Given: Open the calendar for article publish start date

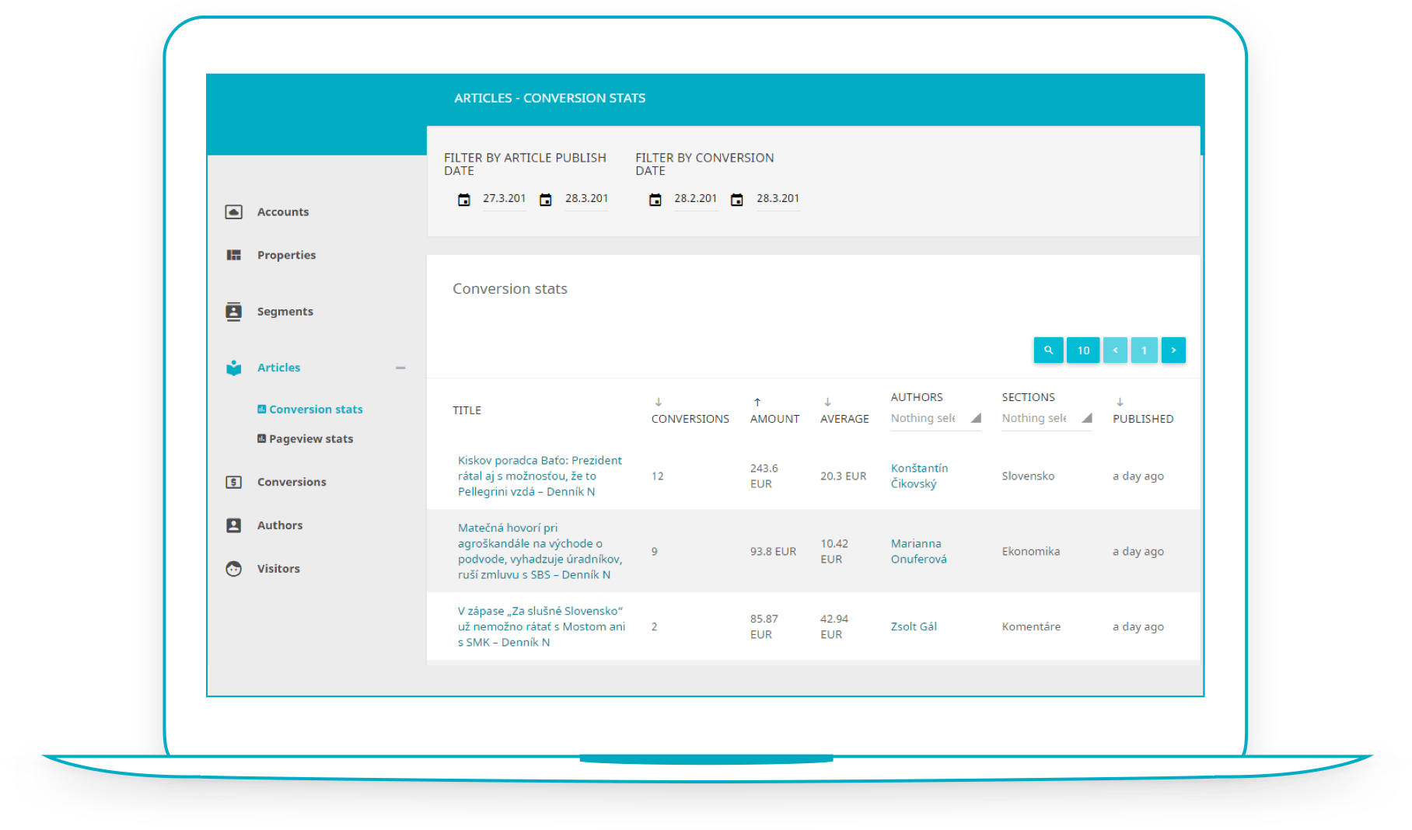Looking at the screenshot, I should pyautogui.click(x=464, y=199).
